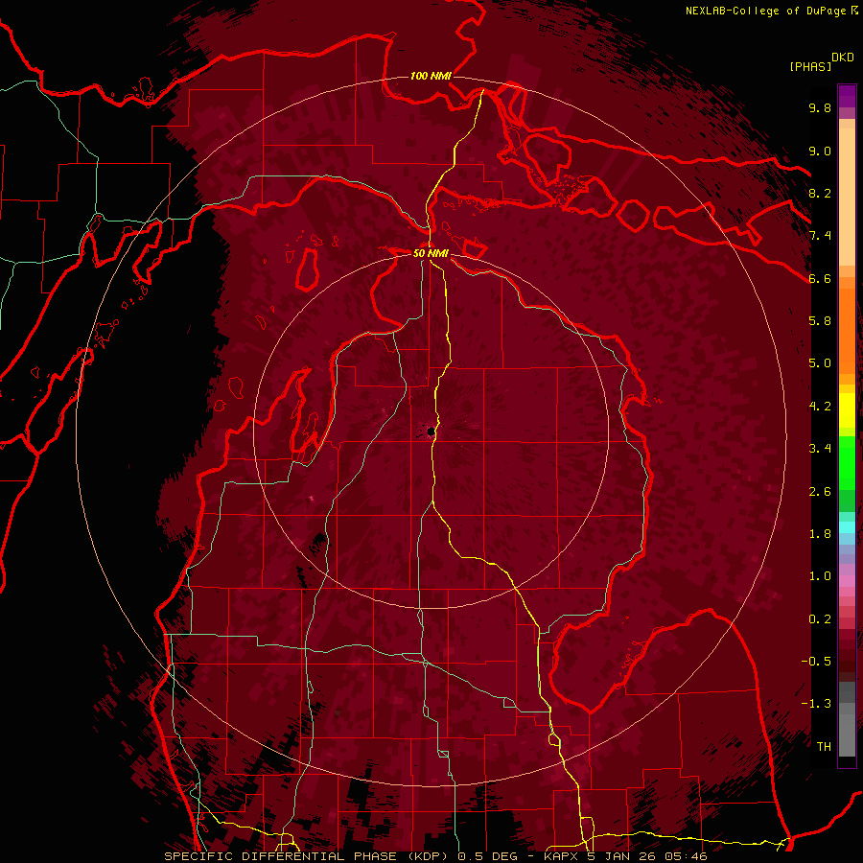
Task: Click the 100 NMI range ring label
Action: 431,76
